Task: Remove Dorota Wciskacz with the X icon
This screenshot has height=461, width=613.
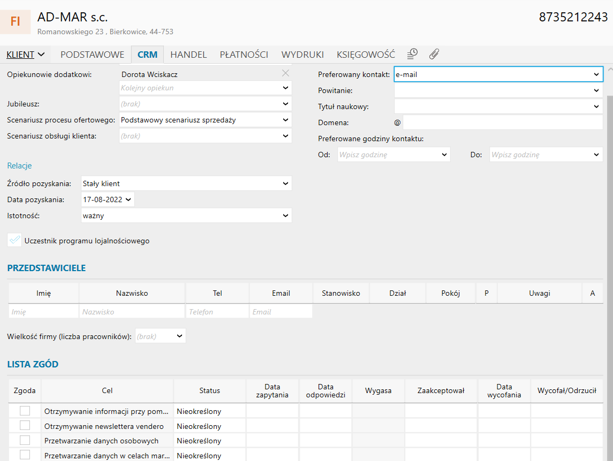Action: (x=285, y=73)
